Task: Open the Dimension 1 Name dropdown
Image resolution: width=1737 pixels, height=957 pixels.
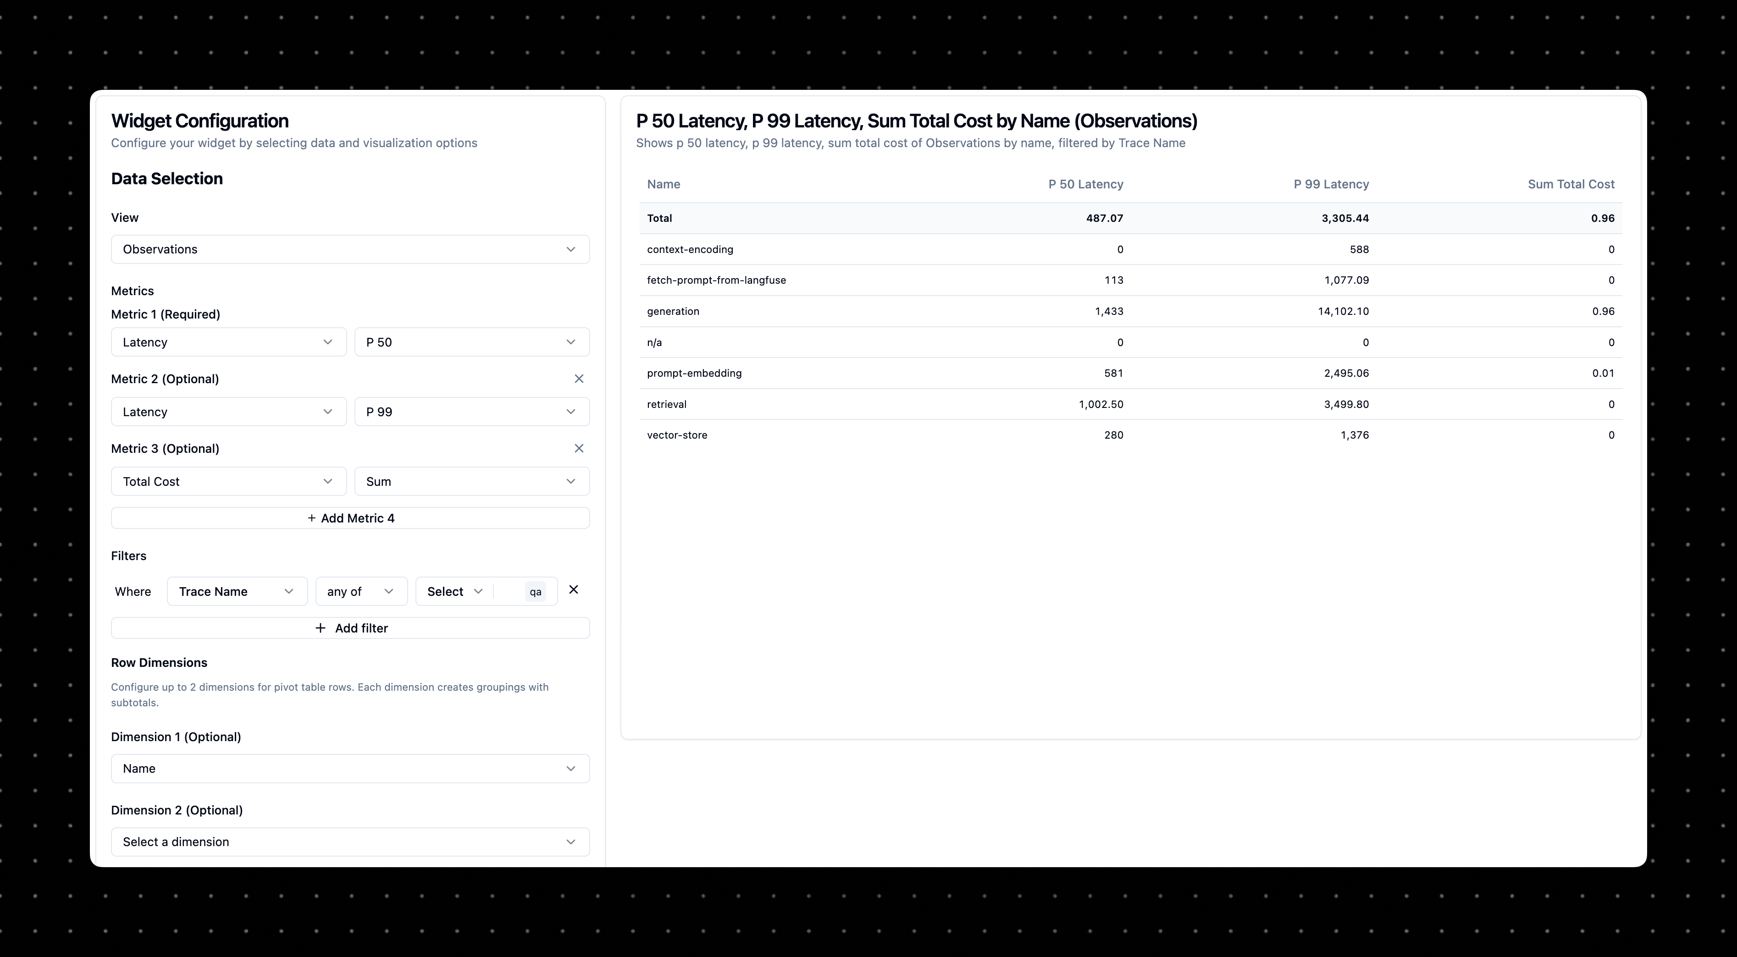Action: 350,768
